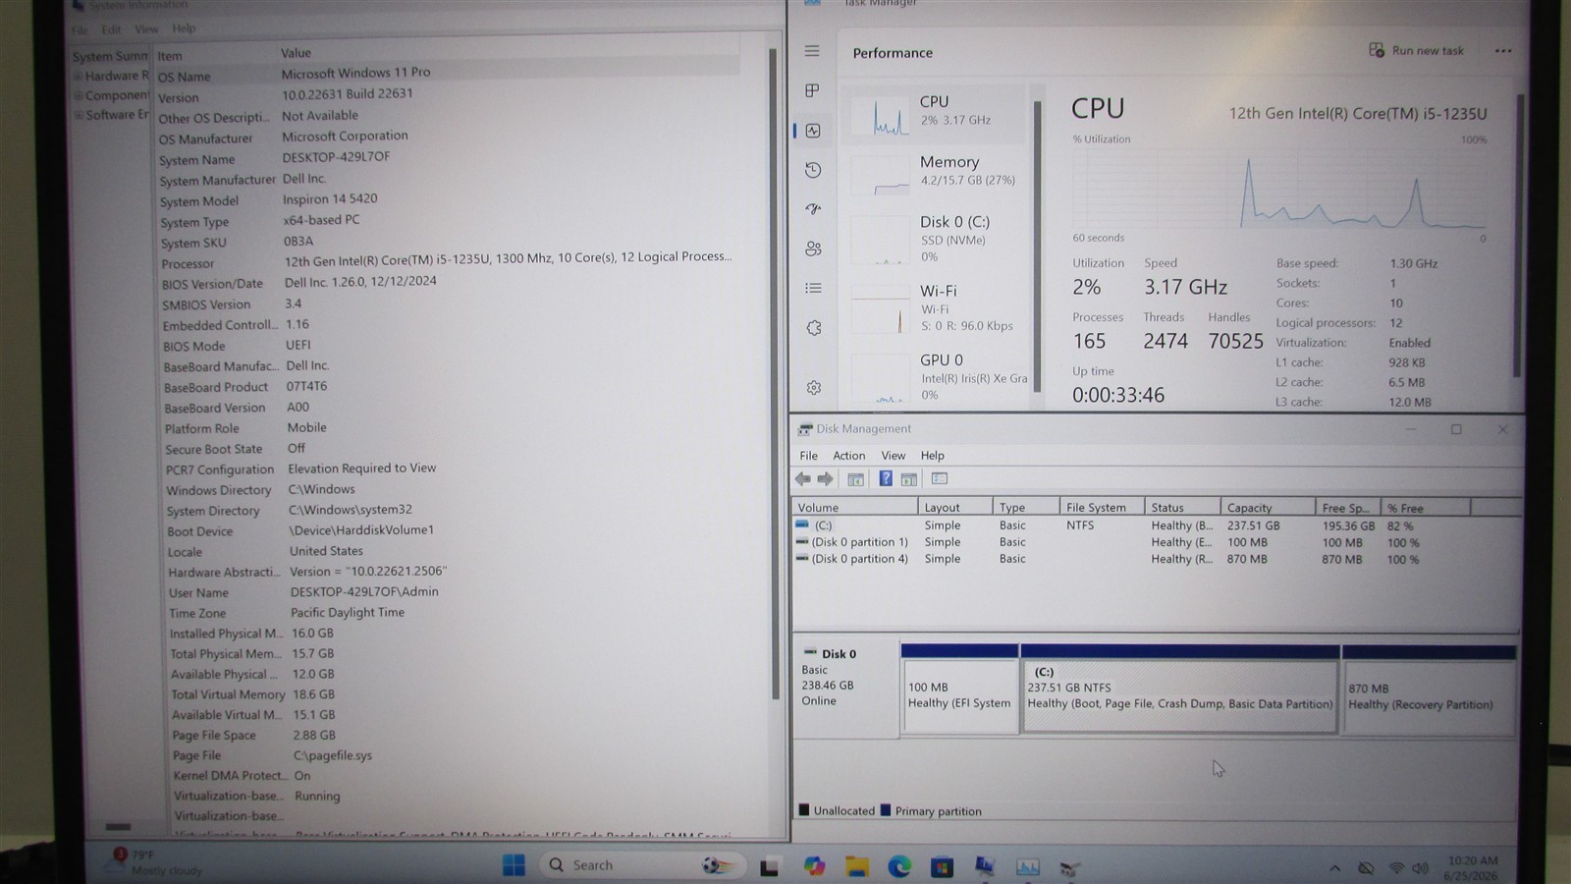Image resolution: width=1571 pixels, height=884 pixels.
Task: Select Performance page icon in Task Manager
Action: point(813,131)
